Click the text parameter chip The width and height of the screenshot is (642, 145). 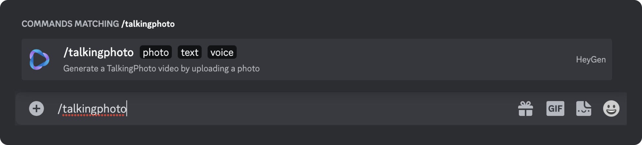(190, 52)
